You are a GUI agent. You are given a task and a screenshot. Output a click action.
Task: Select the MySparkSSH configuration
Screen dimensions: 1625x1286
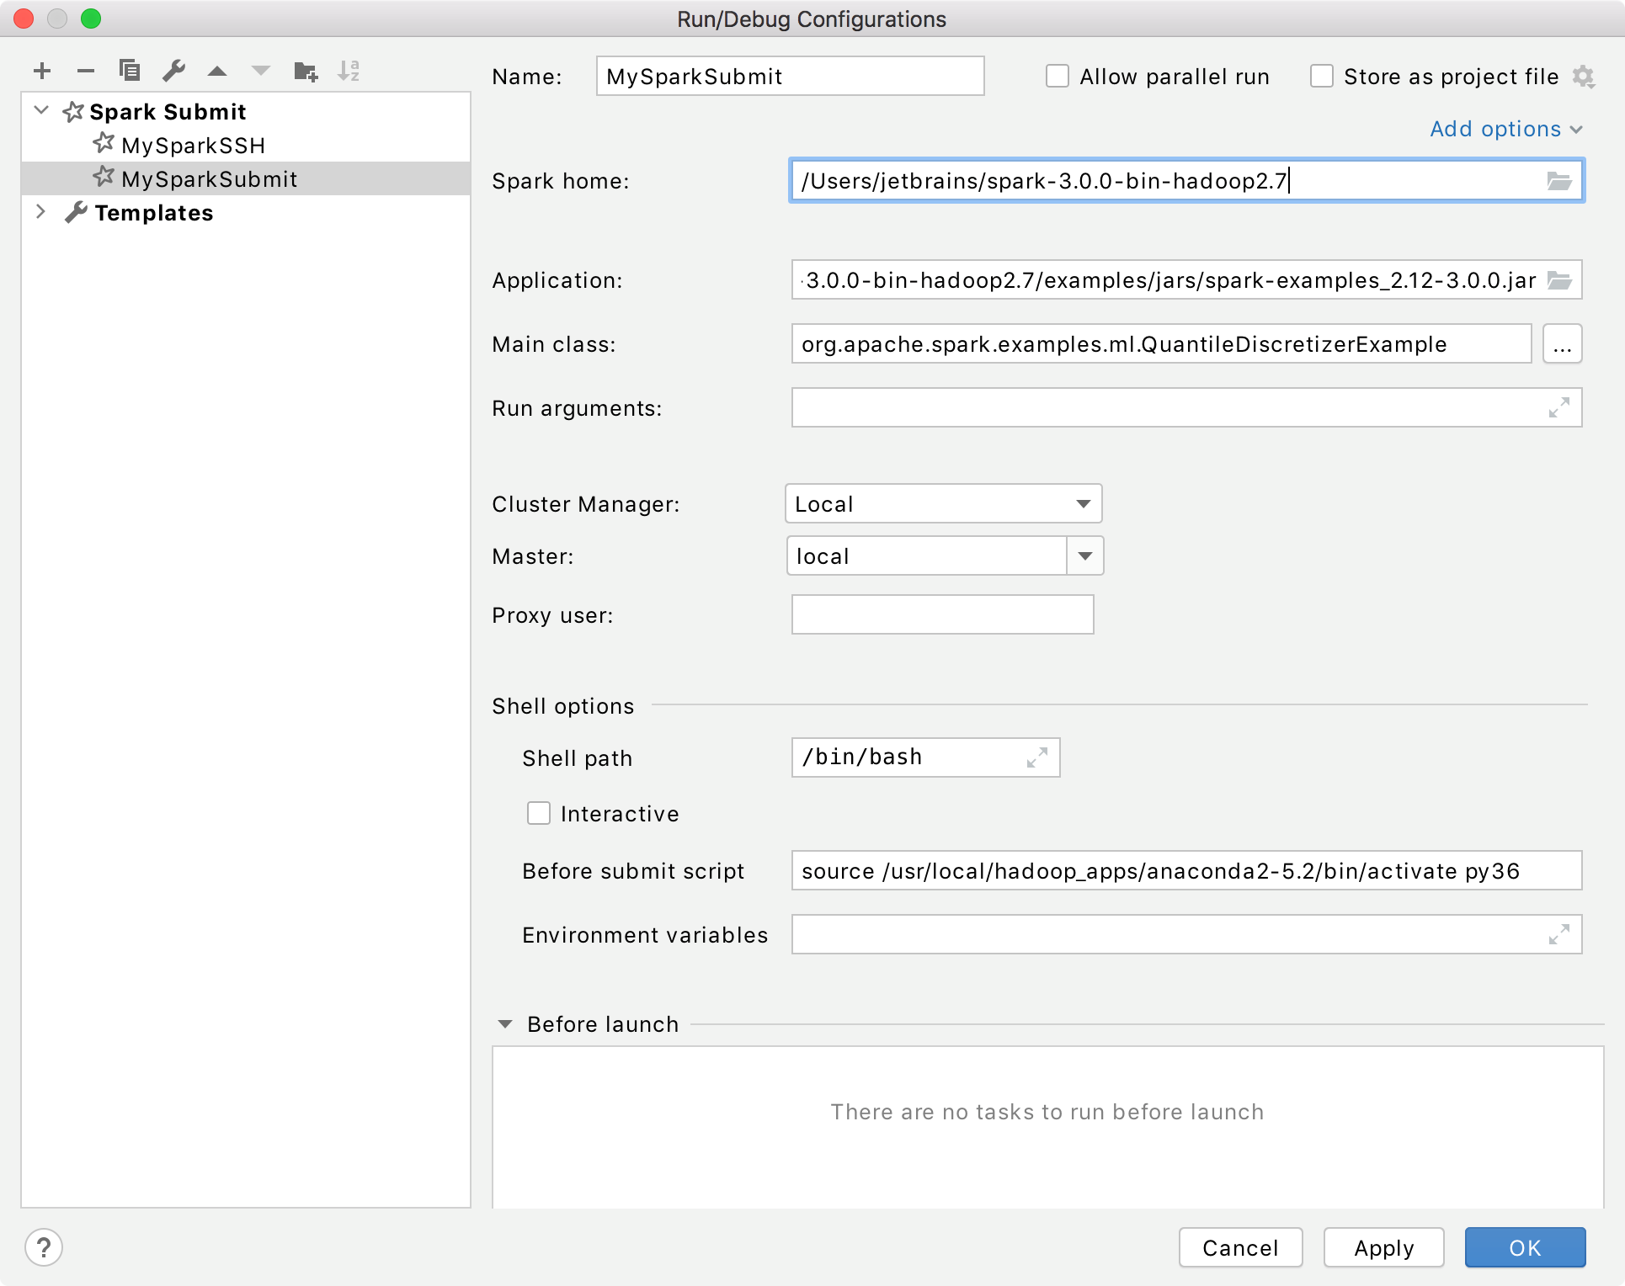coord(194,145)
